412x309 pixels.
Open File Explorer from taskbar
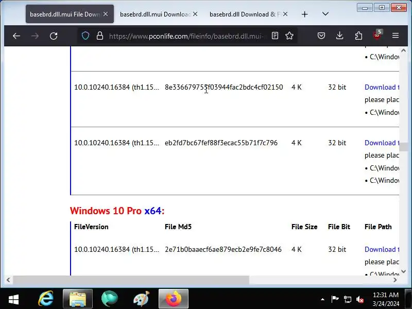tap(78, 299)
